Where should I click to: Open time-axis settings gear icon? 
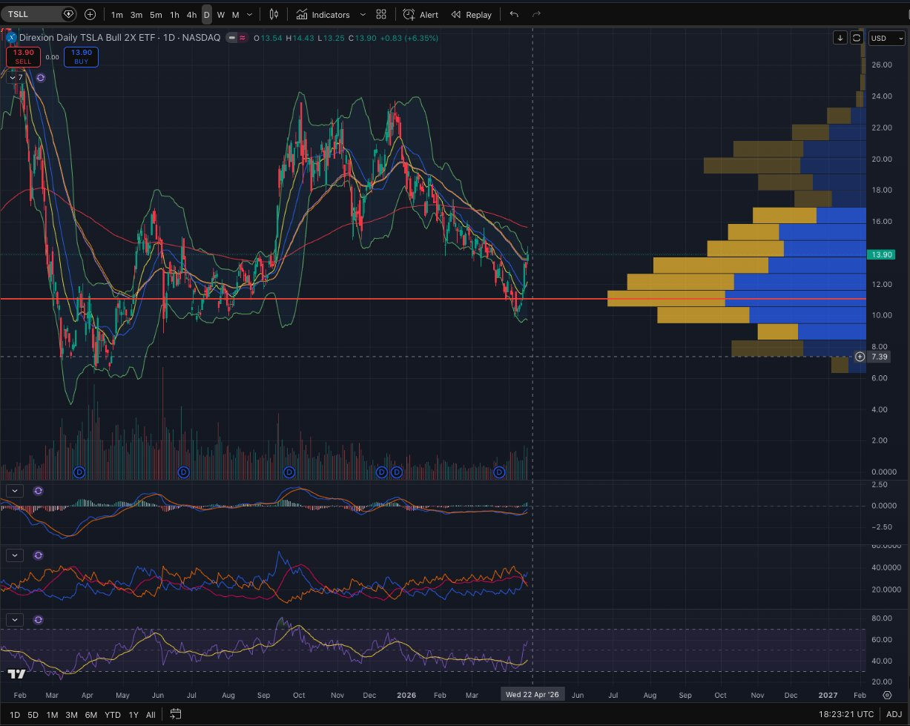[888, 695]
